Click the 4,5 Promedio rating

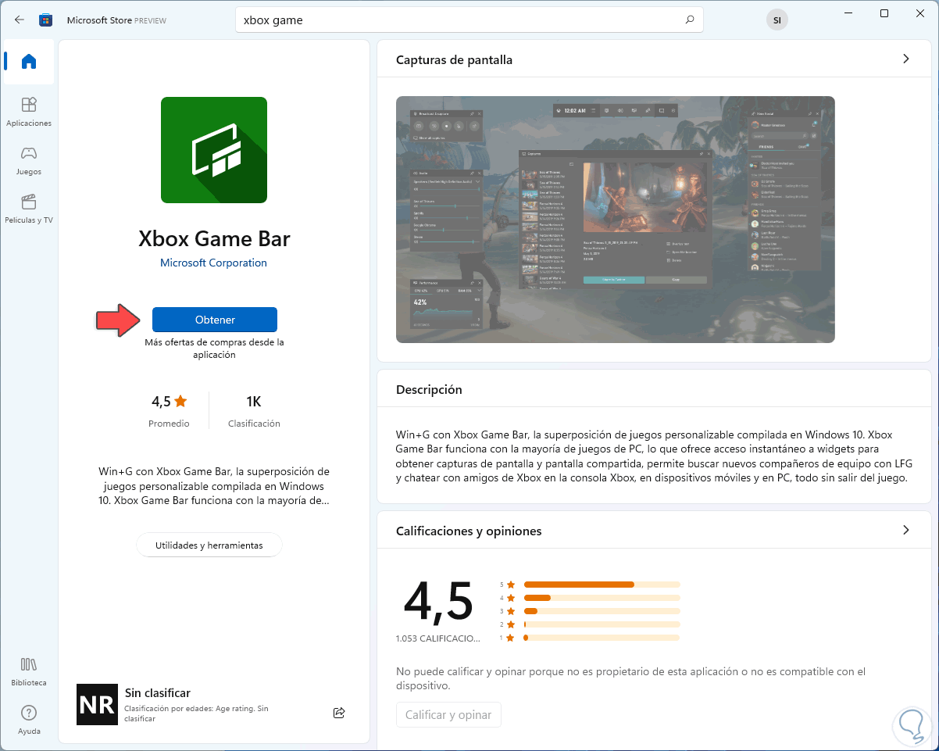point(170,411)
